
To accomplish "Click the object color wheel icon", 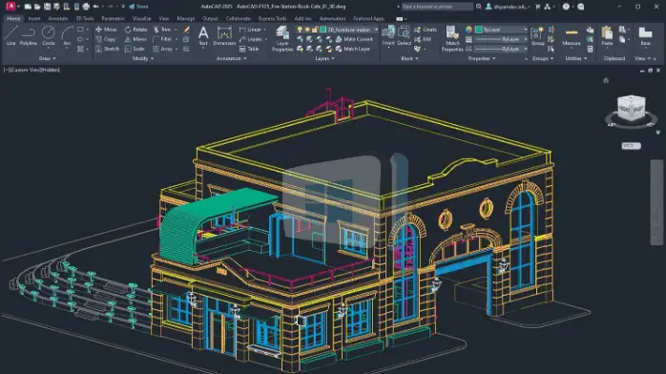I will click(x=468, y=30).
